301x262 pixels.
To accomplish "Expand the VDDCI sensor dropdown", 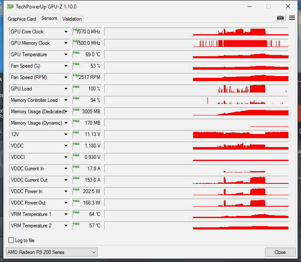I will (66, 157).
